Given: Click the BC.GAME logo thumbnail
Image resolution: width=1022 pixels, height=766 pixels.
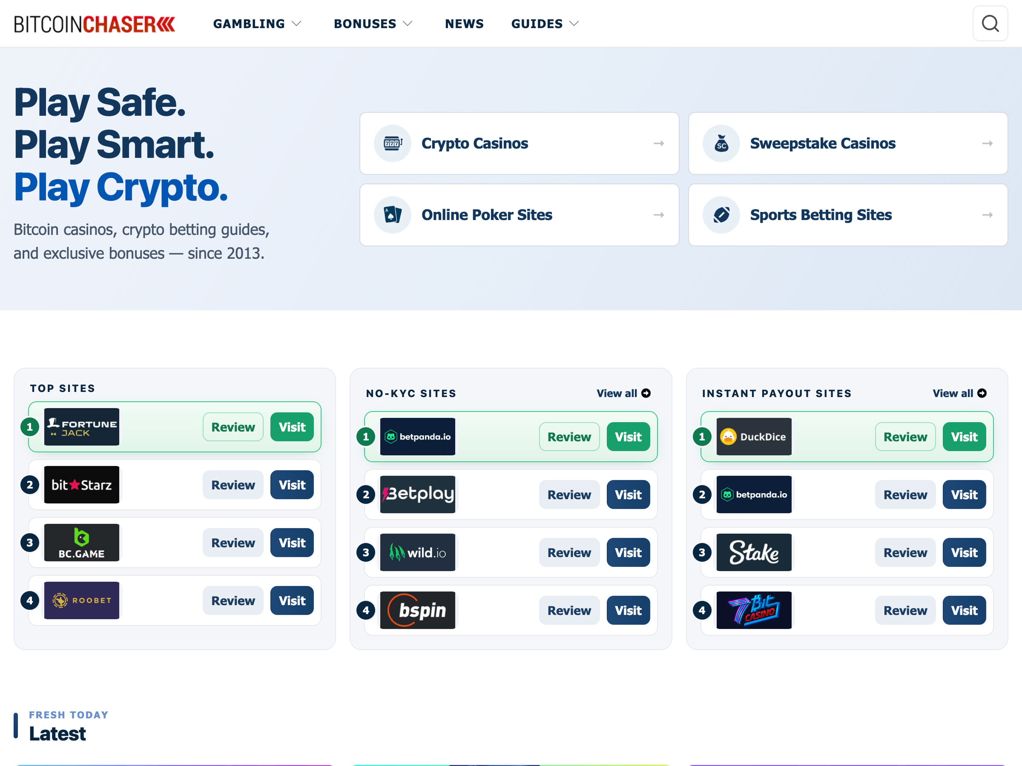Looking at the screenshot, I should click(82, 543).
